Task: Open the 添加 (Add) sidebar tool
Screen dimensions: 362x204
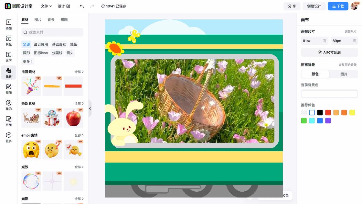Action: 9,24
